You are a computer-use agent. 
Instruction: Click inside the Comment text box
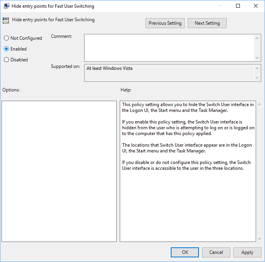tap(169, 47)
